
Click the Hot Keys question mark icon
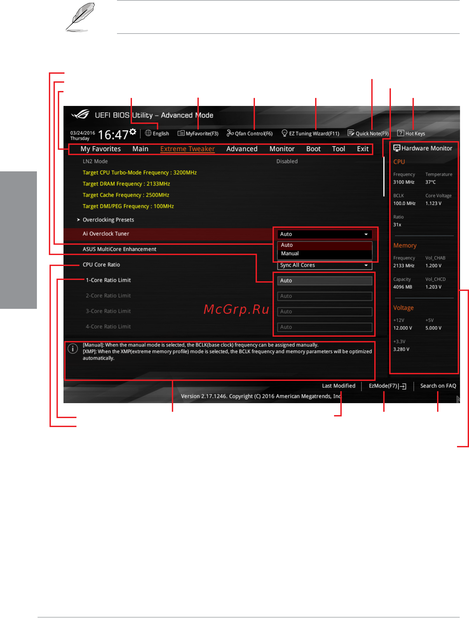401,133
